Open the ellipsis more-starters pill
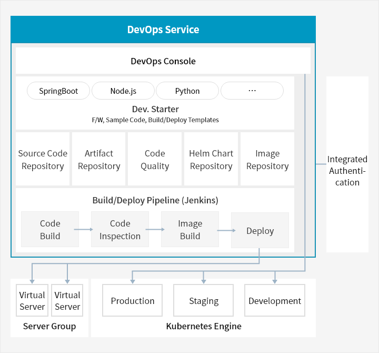Viewport: 379px width, 353px height. (252, 91)
